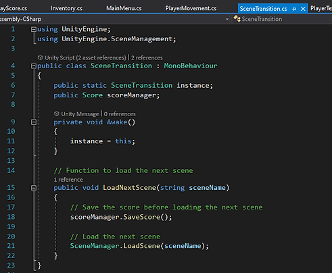Click the SceneTransition class icon in navigation bar
The width and height of the screenshot is (332, 273).
point(237,19)
